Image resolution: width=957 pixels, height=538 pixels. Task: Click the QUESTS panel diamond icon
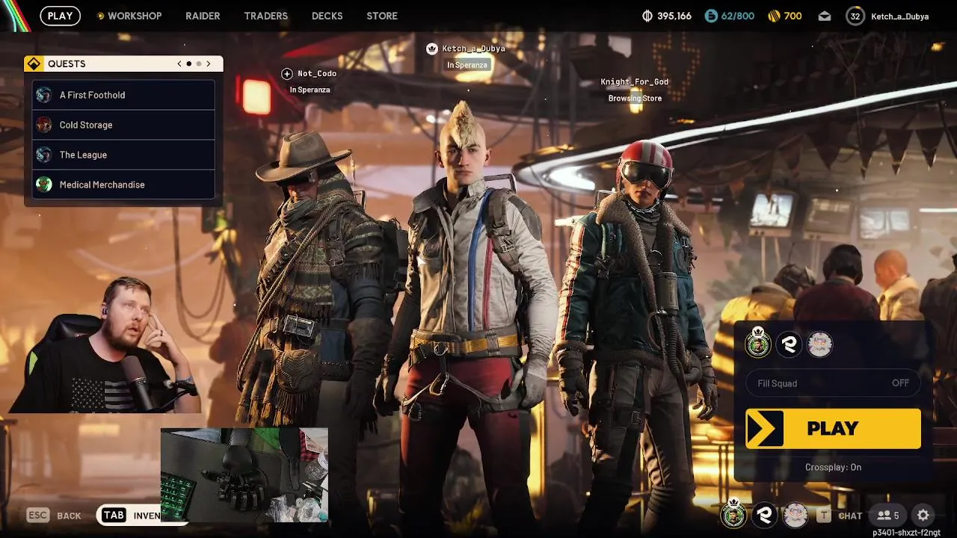coord(34,64)
